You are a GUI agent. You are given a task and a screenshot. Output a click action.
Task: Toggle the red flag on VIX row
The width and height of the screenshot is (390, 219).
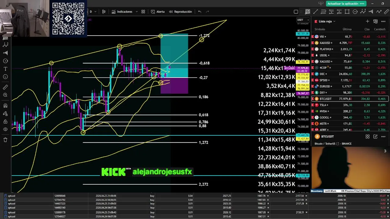point(313,36)
